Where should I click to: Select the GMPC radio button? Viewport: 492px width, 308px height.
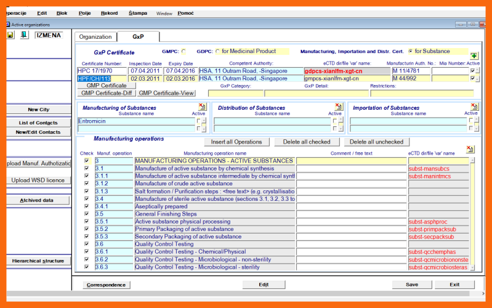coord(183,51)
